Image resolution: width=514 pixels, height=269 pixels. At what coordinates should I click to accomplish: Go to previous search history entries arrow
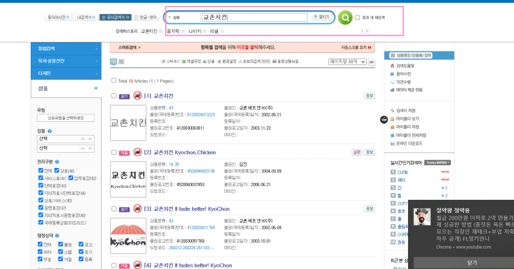tap(362, 31)
